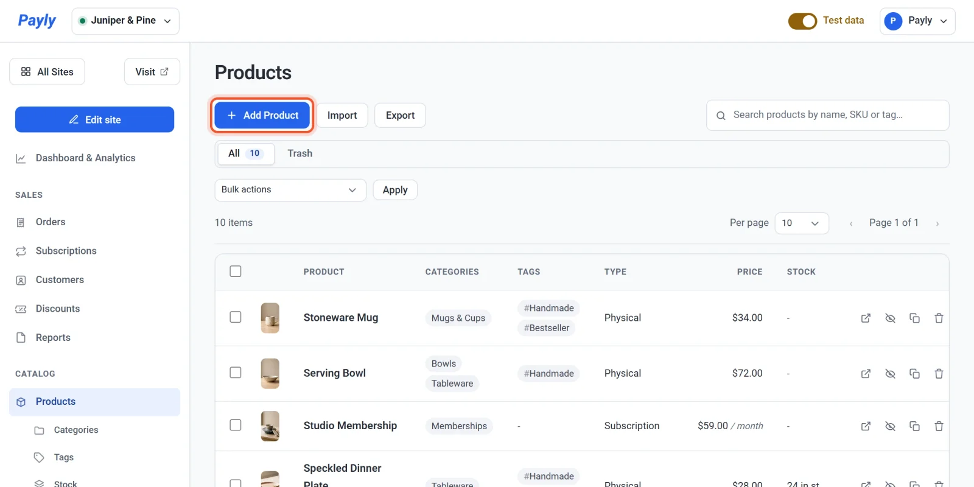Select the Studio Membership checkbox
The height and width of the screenshot is (487, 974).
(x=236, y=425)
